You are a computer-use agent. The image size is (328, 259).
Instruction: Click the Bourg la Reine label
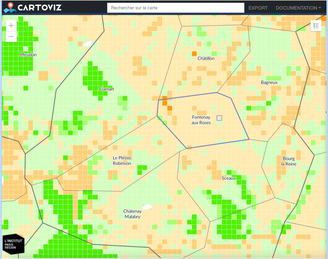tap(289, 161)
